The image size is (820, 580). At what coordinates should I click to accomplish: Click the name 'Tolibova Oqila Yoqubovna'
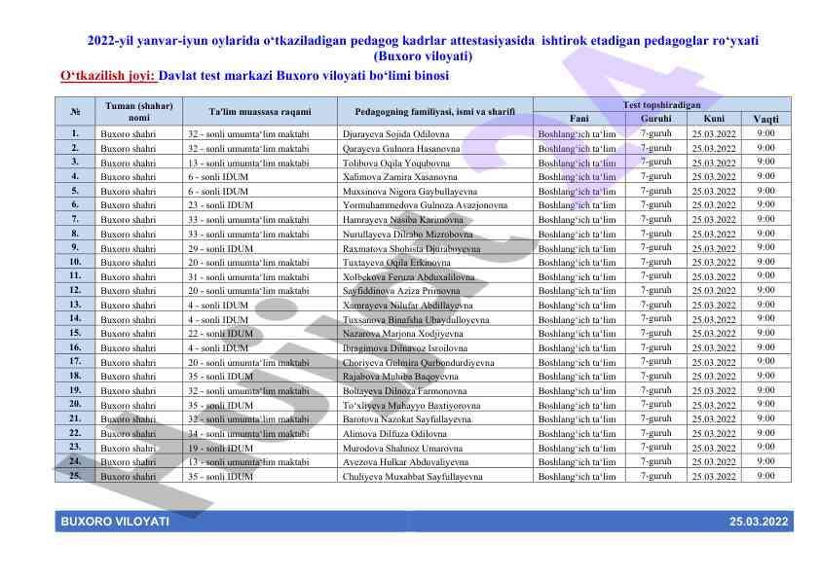pyautogui.click(x=396, y=163)
